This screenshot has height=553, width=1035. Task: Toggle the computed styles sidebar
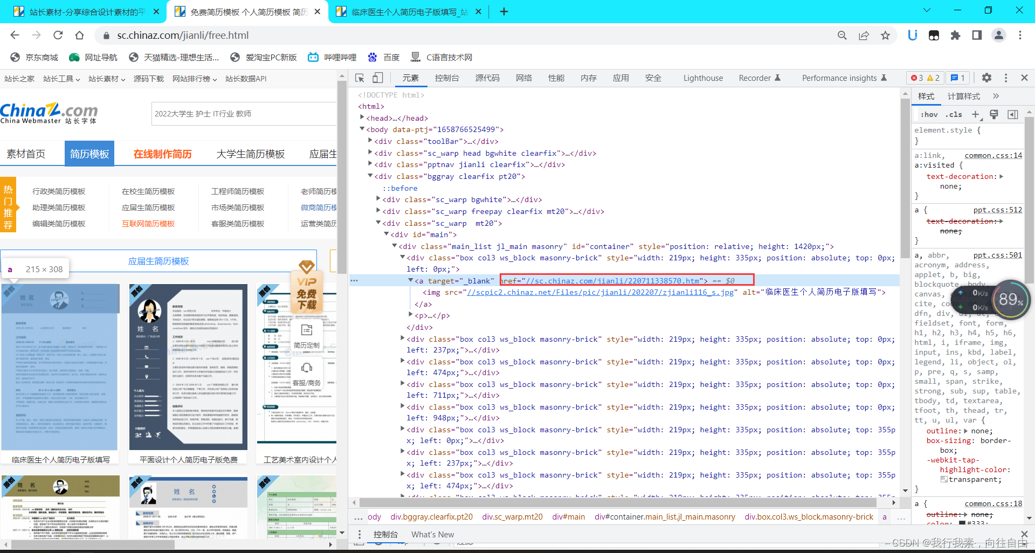click(1013, 114)
